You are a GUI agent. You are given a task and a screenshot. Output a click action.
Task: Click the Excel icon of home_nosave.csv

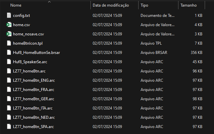click(x=9, y=34)
